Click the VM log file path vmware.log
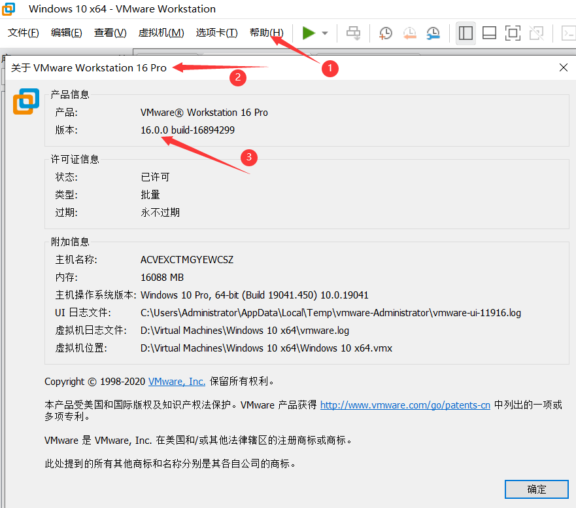576x508 pixels. pos(245,331)
